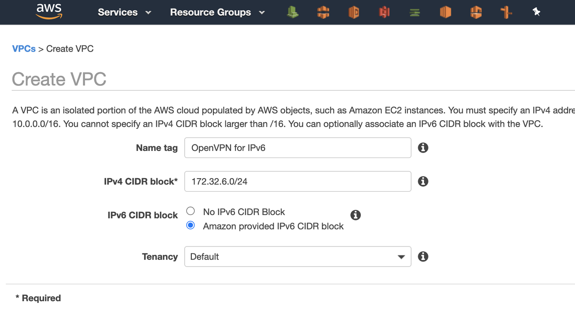
Task: Show info for IPv4 CIDR block field
Action: 423,181
